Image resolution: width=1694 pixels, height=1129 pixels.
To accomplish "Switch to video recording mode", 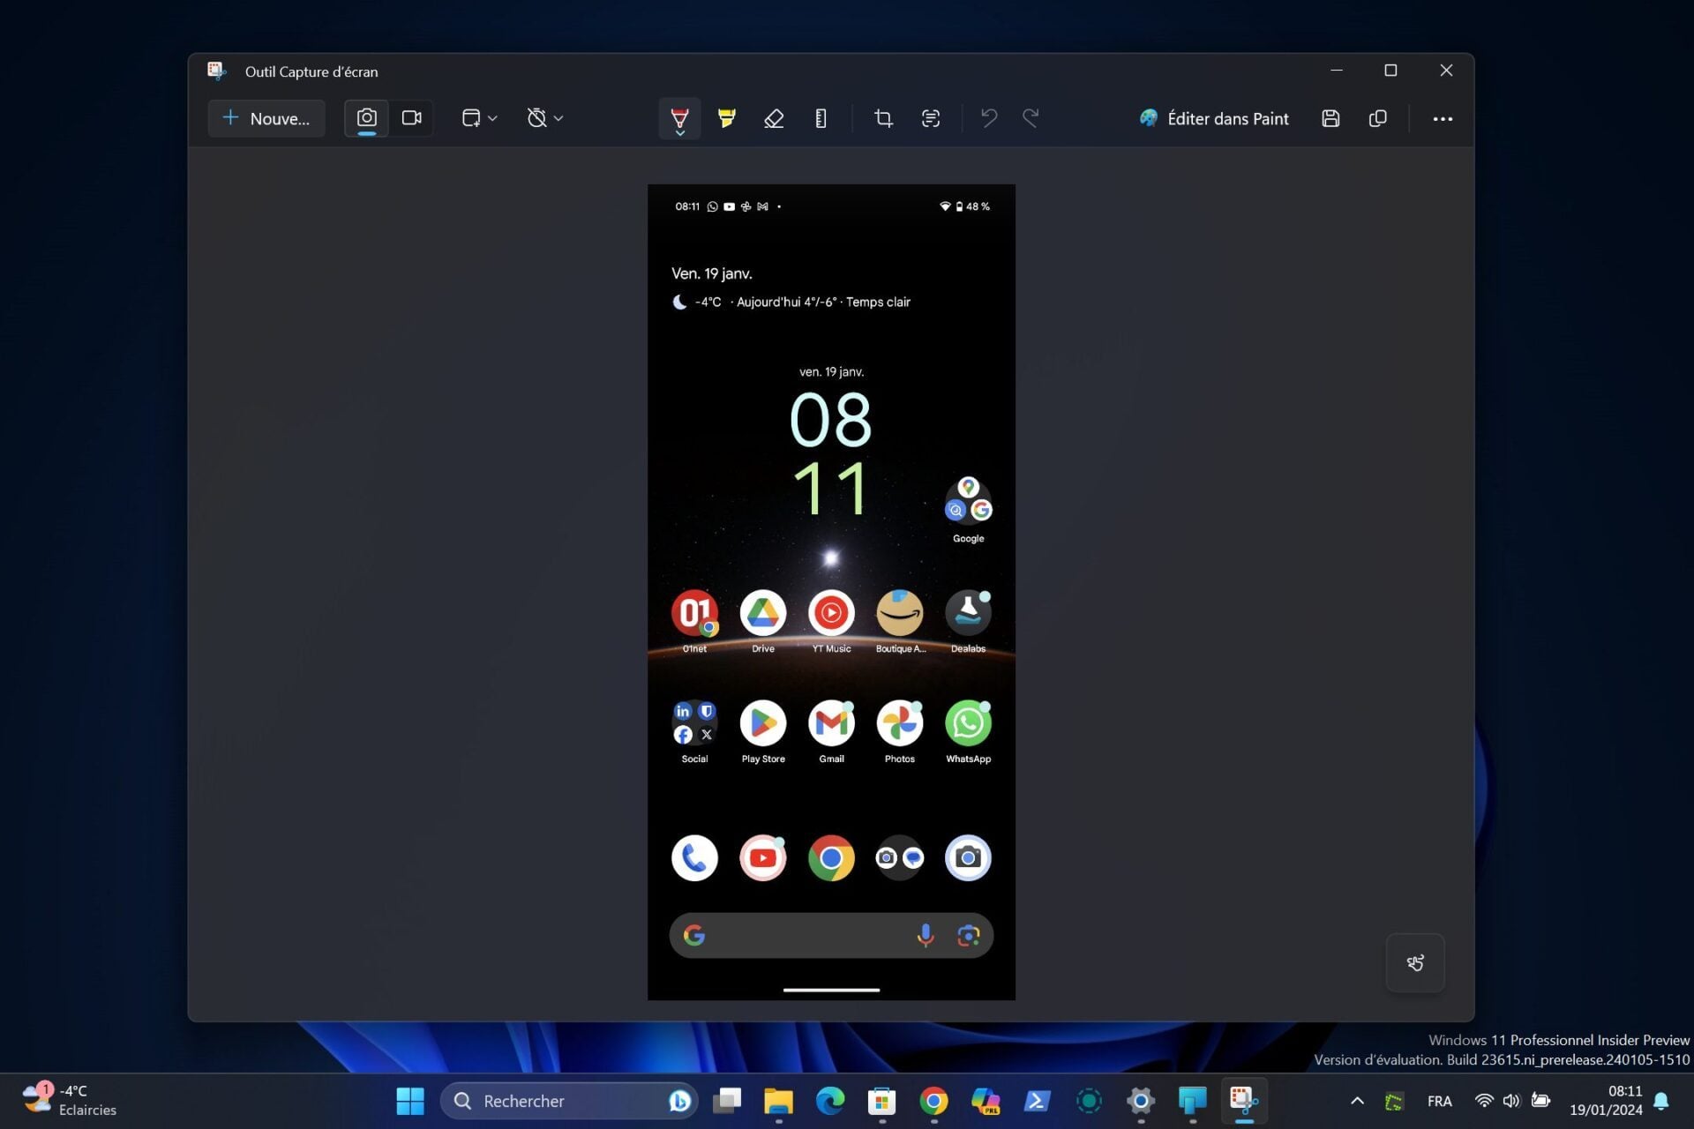I will [x=411, y=118].
